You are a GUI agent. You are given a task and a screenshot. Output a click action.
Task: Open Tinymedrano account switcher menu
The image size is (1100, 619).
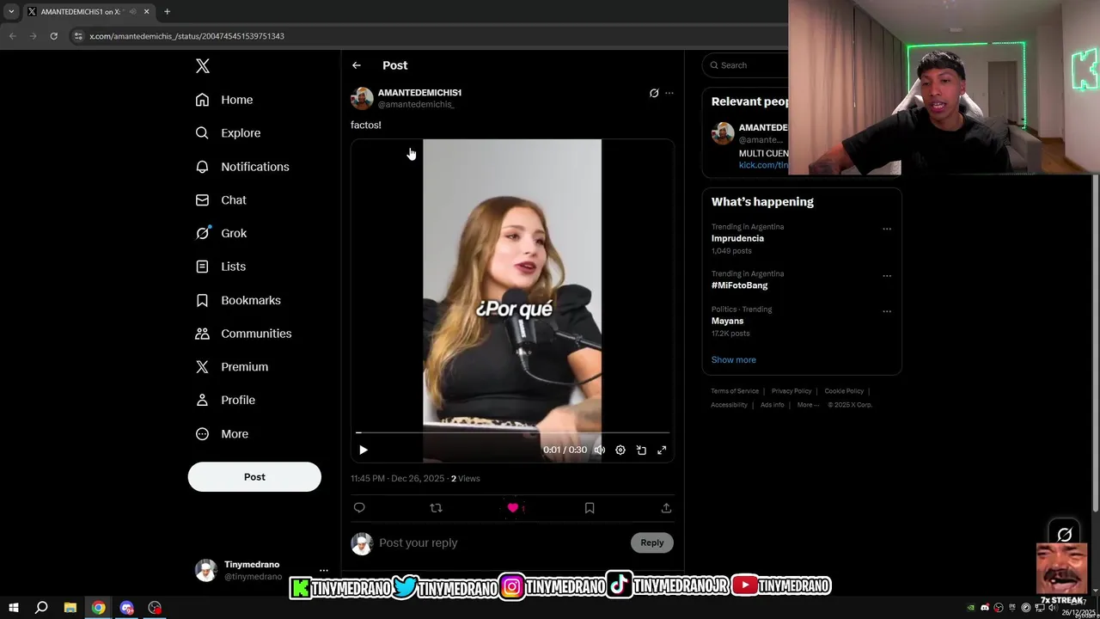324,570
